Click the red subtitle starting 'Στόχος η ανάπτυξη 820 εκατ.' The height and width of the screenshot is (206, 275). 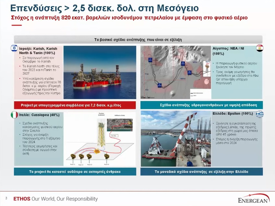(x=129, y=18)
